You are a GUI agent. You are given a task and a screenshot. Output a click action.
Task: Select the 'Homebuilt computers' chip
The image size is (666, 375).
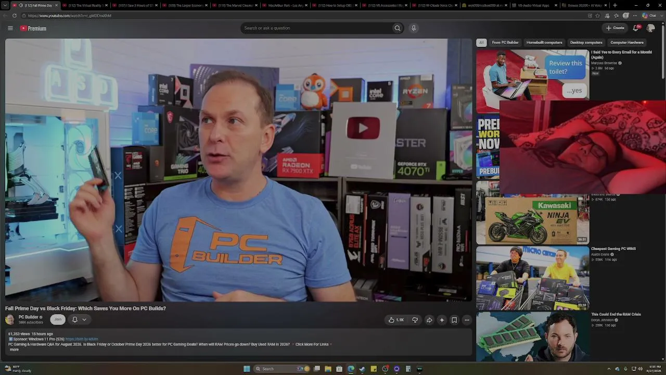(x=544, y=43)
